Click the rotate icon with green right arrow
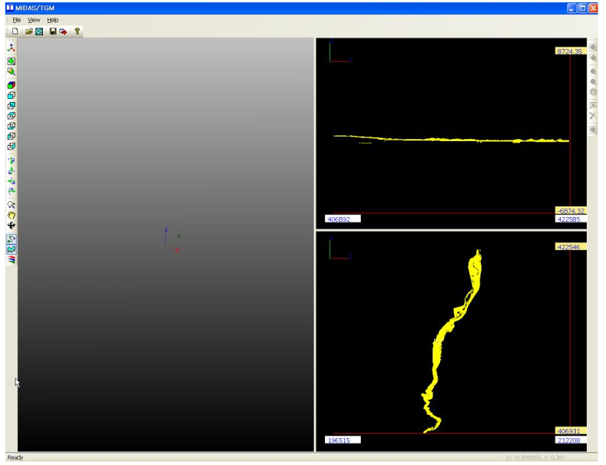Viewport: 606px width, 465px height. click(x=12, y=191)
